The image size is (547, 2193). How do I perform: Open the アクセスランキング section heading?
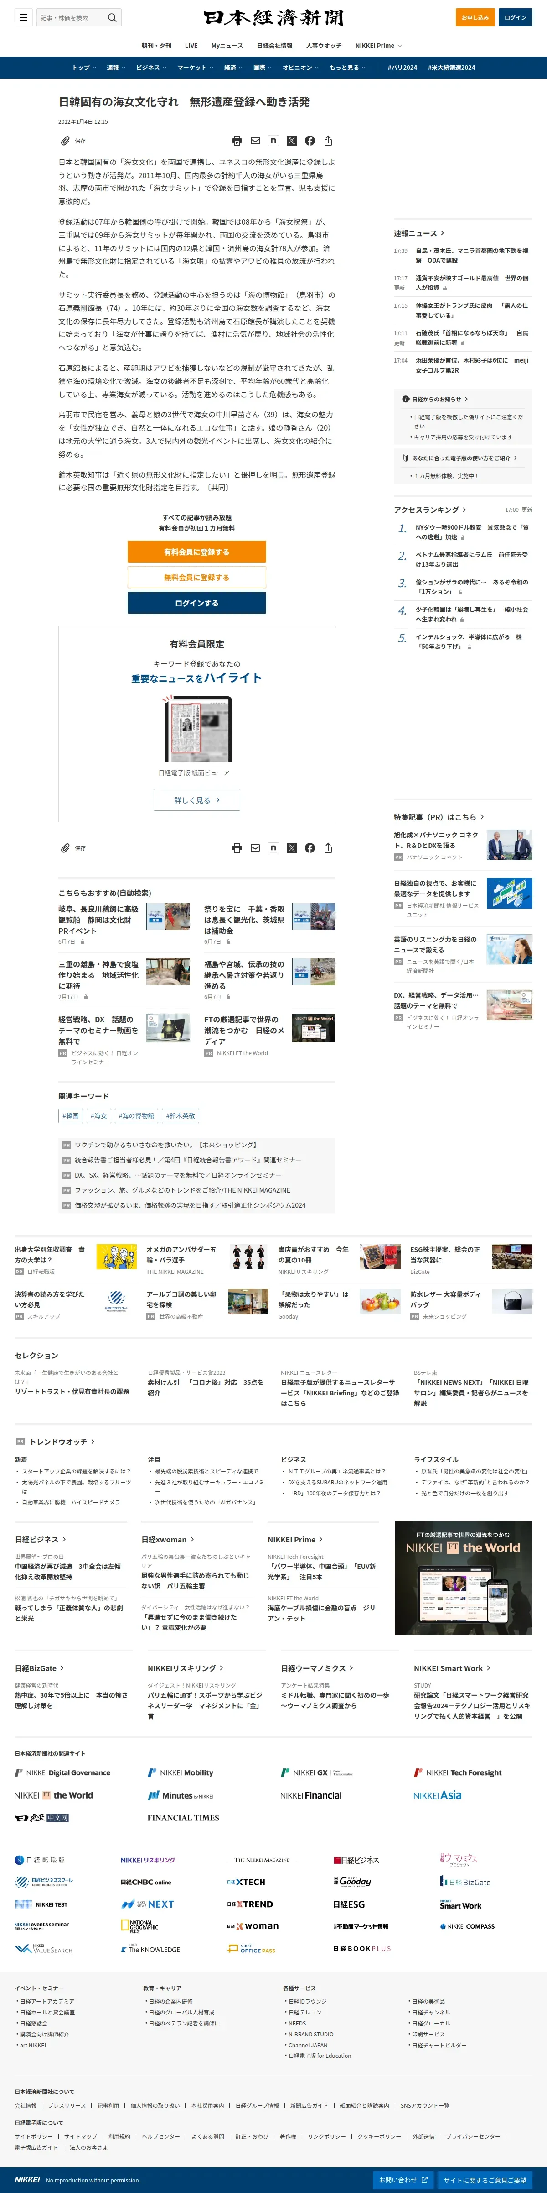coord(430,509)
